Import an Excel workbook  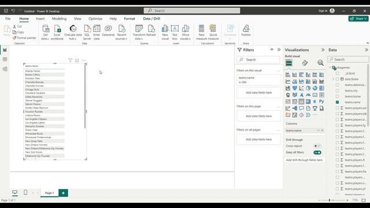[57, 32]
